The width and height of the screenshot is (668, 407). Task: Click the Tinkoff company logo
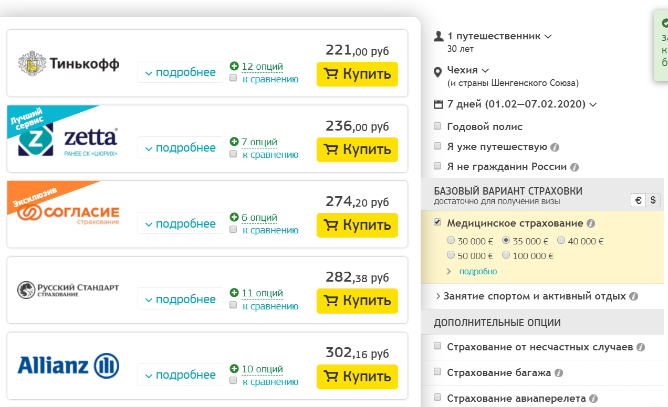tap(68, 64)
